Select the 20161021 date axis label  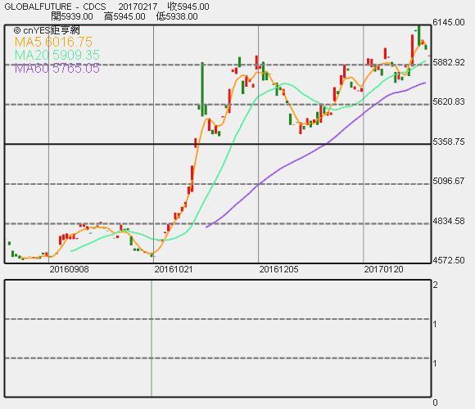174,269
